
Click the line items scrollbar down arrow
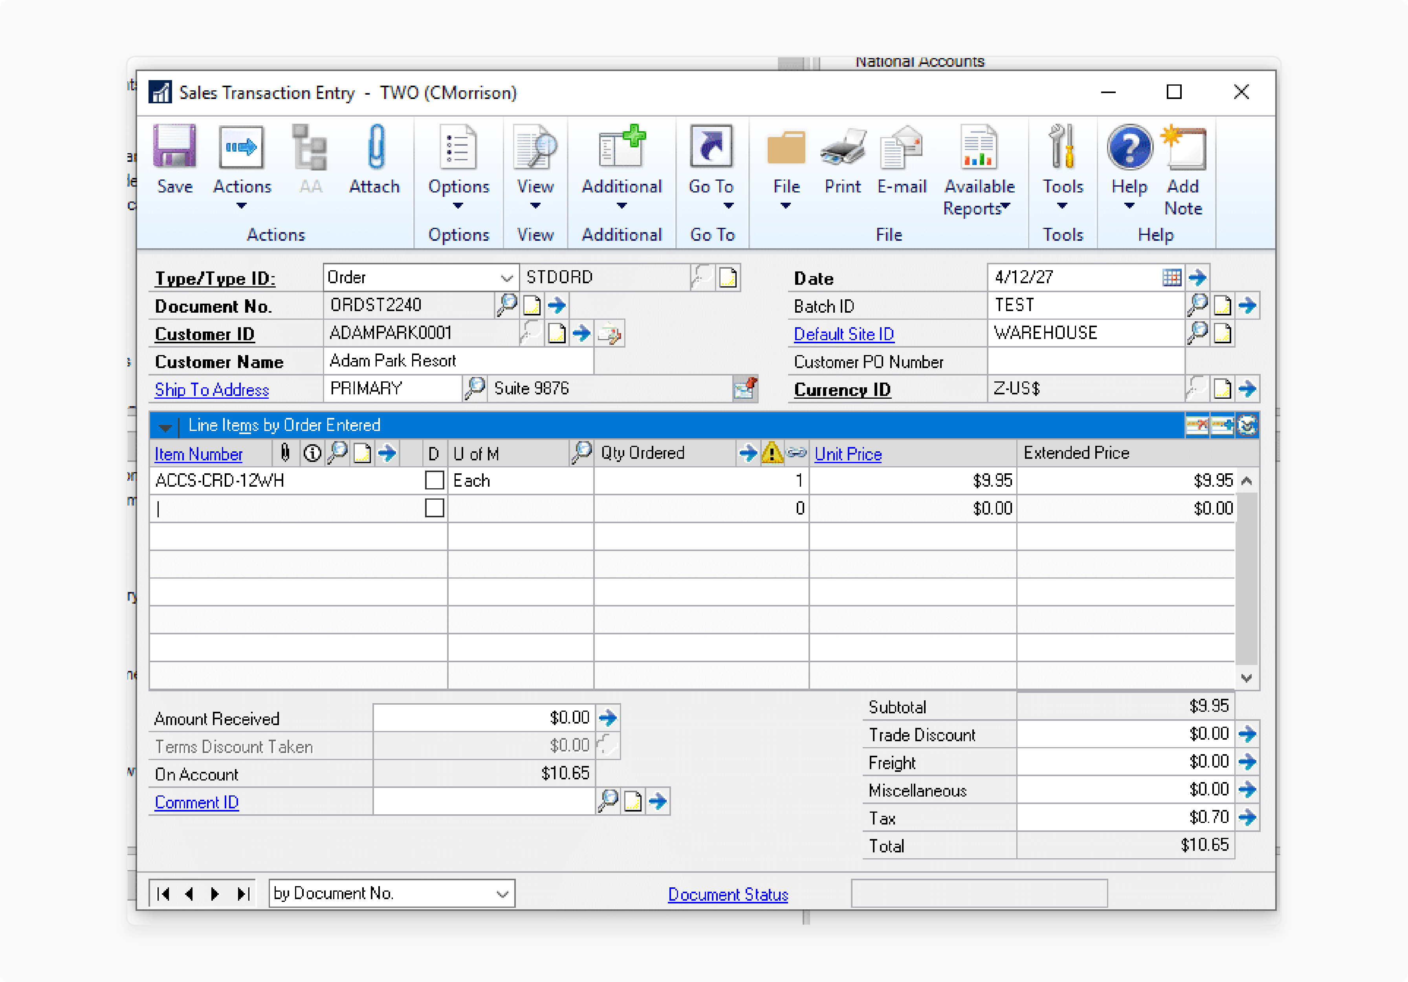(x=1246, y=677)
